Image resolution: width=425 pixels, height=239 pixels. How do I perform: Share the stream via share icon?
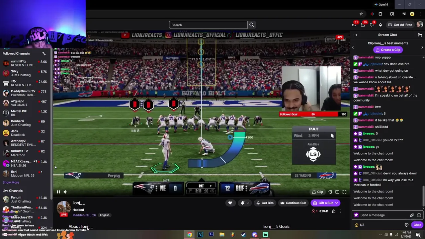334,211
